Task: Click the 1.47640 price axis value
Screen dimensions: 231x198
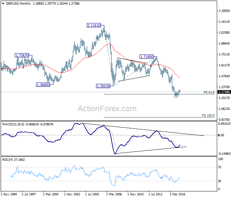Action: click(x=224, y=76)
